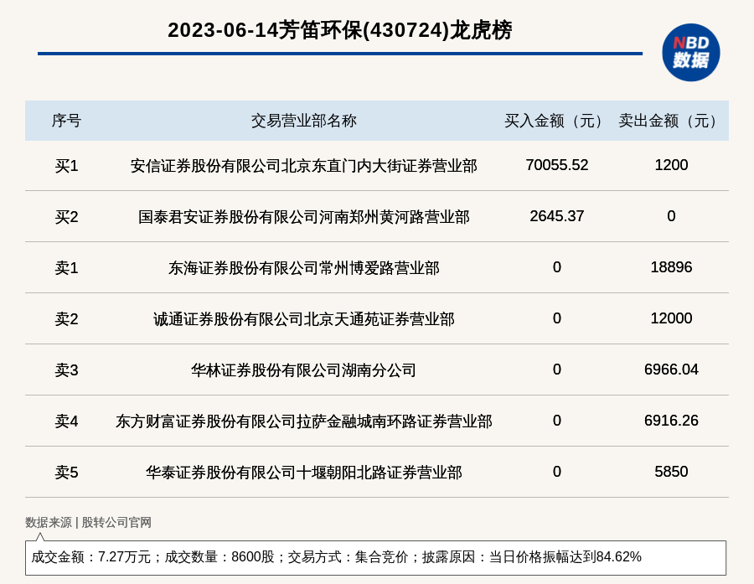
Task: Click the 数据来源 | 股转公司官网 source note
Action: point(89,523)
